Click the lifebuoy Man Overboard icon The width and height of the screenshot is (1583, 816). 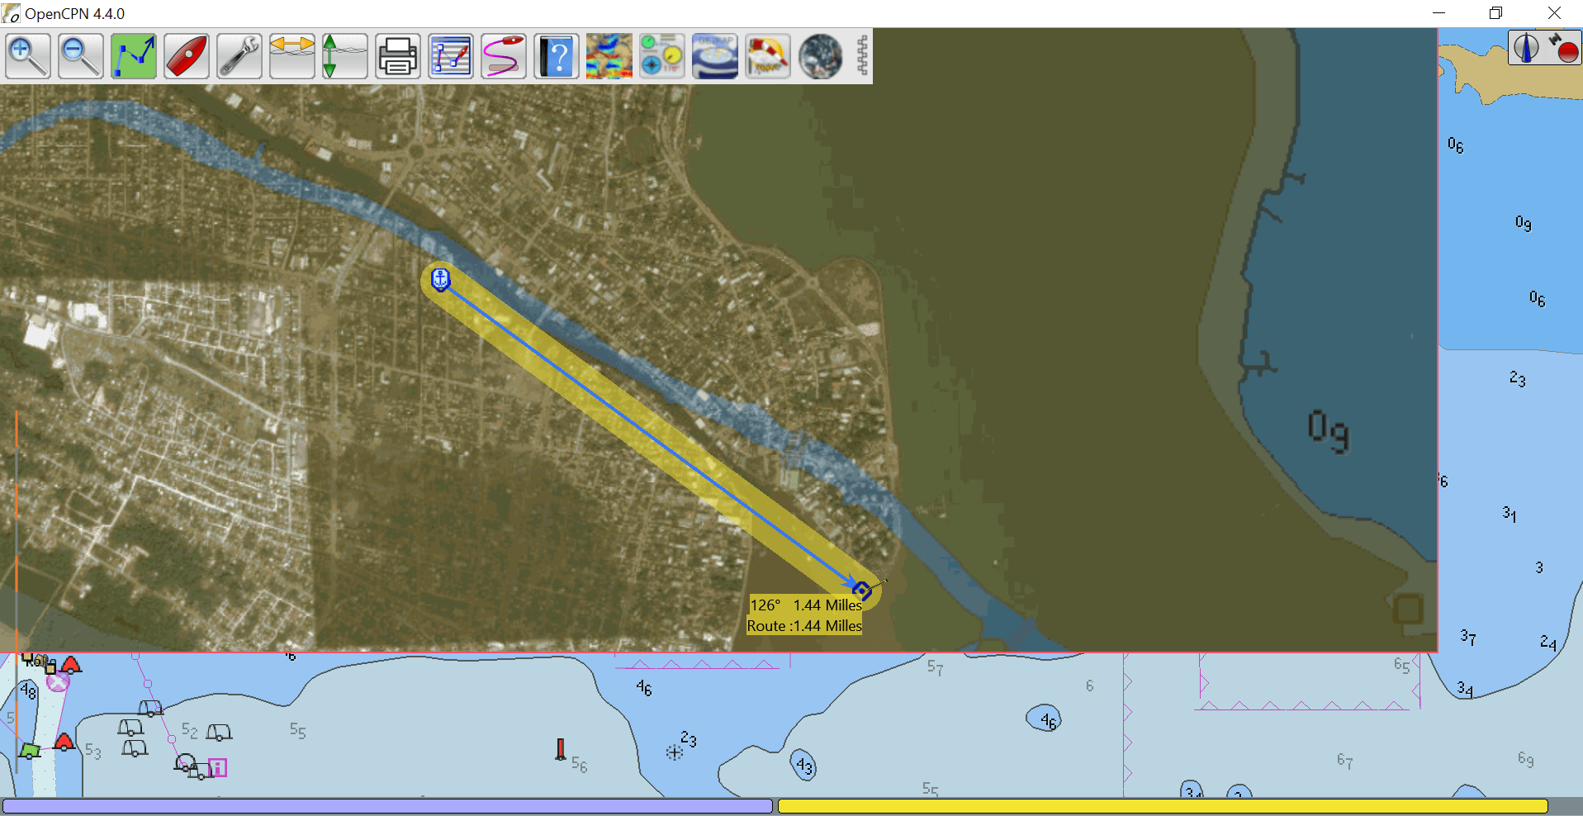pos(768,56)
